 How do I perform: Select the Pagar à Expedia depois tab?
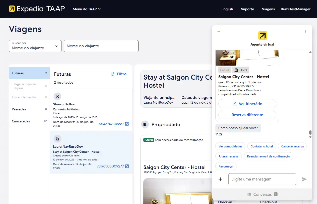[29, 86]
